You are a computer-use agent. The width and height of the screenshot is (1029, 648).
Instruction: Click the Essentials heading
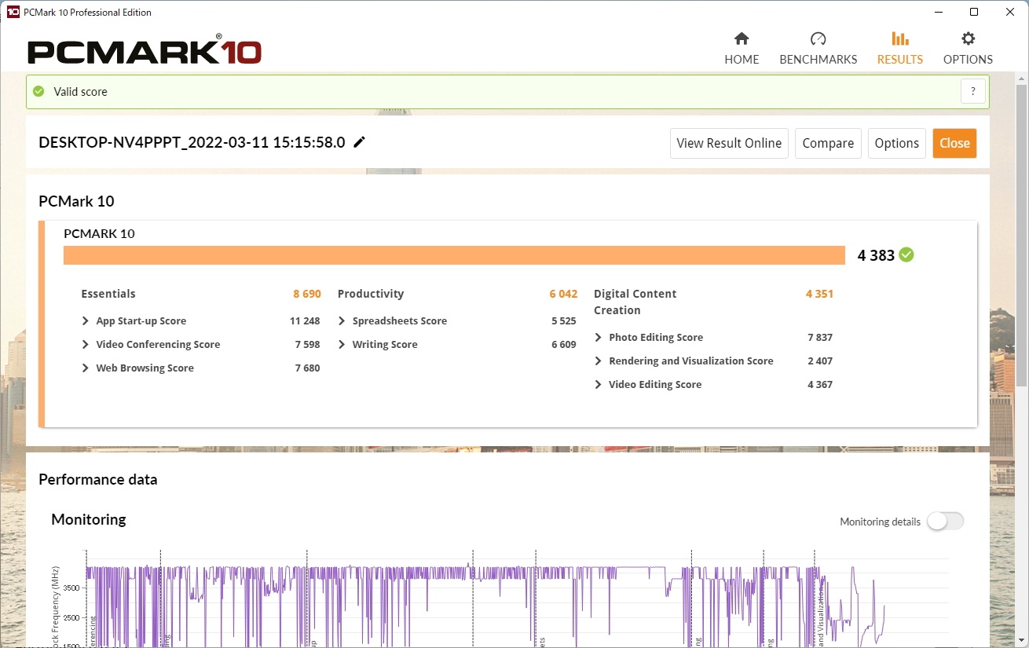tap(108, 294)
